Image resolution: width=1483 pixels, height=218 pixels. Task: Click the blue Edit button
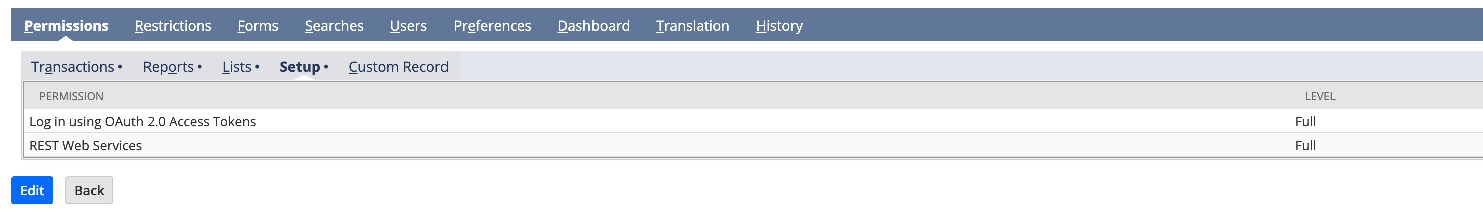tap(32, 190)
